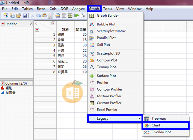Click the Cell Plot menu icon
This screenshot has width=193, height=140.
click(92, 45)
